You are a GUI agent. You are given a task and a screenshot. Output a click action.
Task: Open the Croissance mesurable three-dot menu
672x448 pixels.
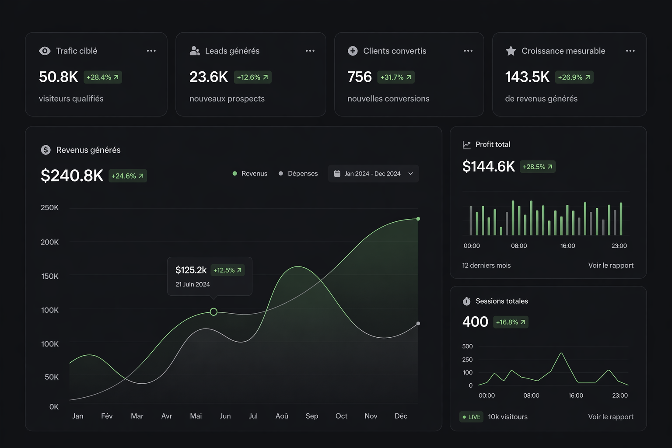pos(630,51)
